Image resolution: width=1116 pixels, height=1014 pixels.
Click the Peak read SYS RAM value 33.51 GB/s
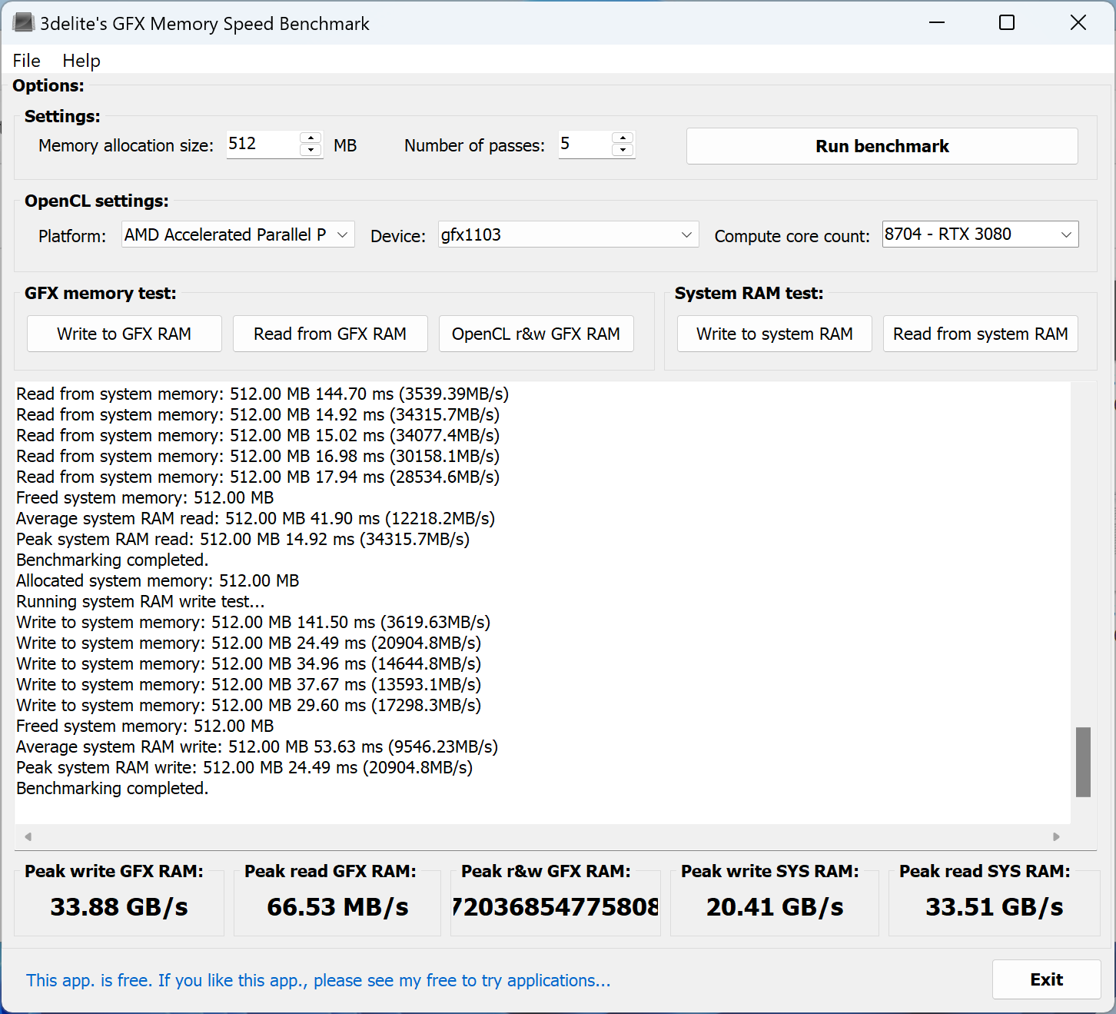point(995,907)
